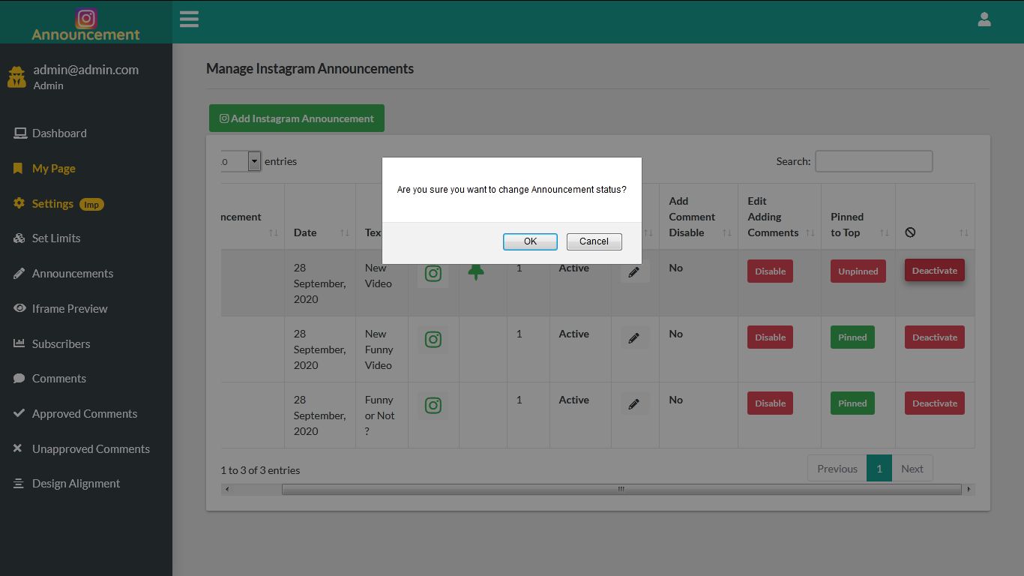Unpin the 'New Funny Video' announcement
The width and height of the screenshot is (1024, 576).
(x=852, y=337)
